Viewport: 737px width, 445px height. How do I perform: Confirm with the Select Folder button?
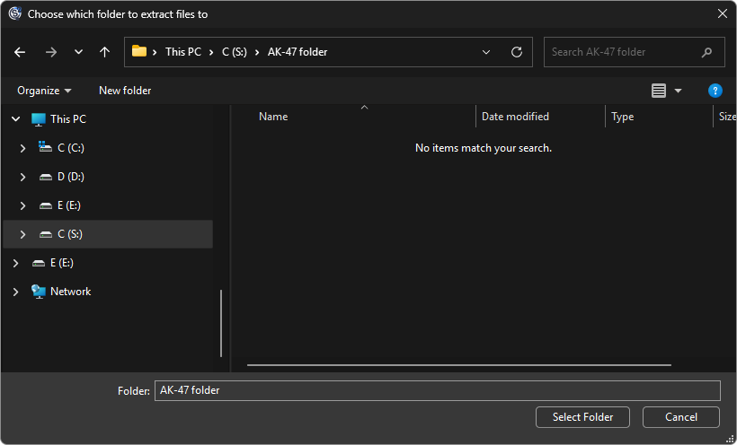tap(582, 417)
